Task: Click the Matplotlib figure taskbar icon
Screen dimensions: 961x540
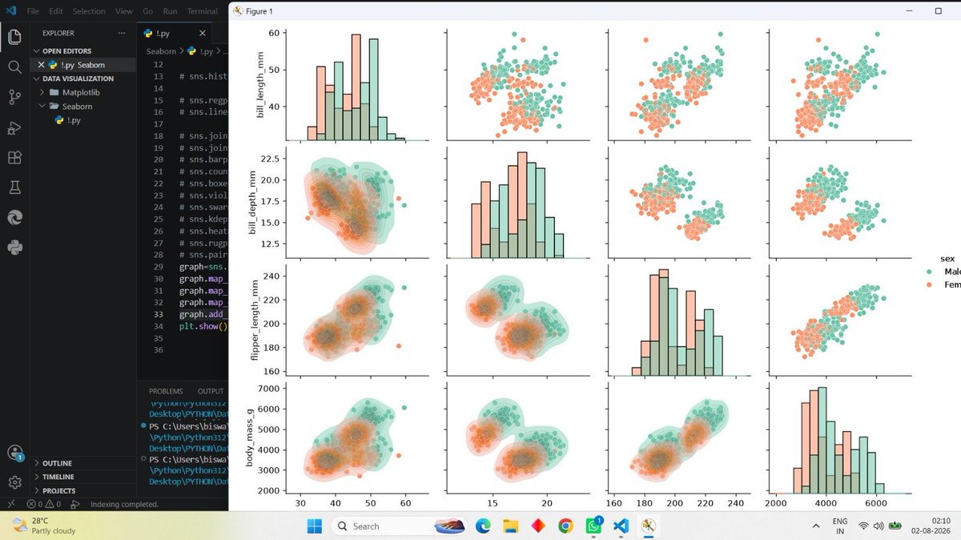Action: pyautogui.click(x=649, y=526)
